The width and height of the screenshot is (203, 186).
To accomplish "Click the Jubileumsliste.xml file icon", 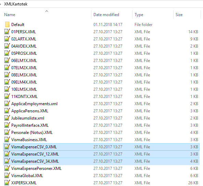I will (x=7, y=118).
